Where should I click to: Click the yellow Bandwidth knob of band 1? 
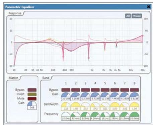66,104
